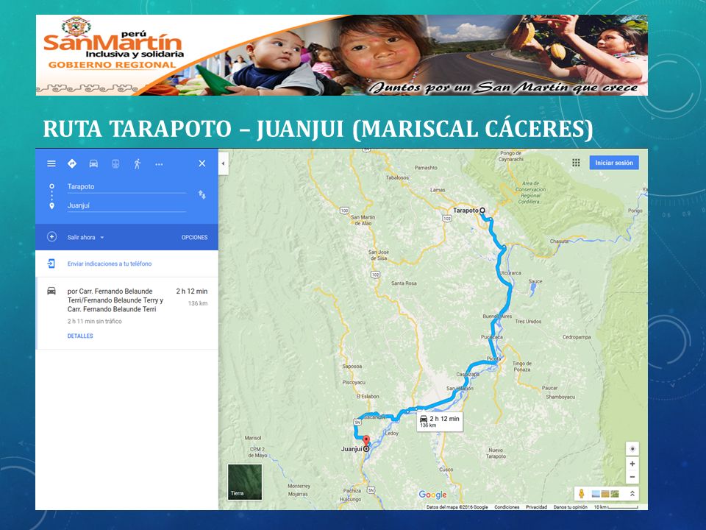Collapse the side panel with the arrow
This screenshot has width=706, height=530.
pos(224,163)
